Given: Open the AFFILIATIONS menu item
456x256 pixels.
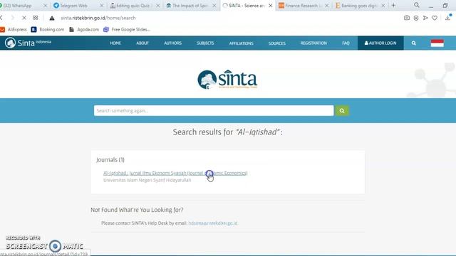Looking at the screenshot, I should tap(241, 43).
